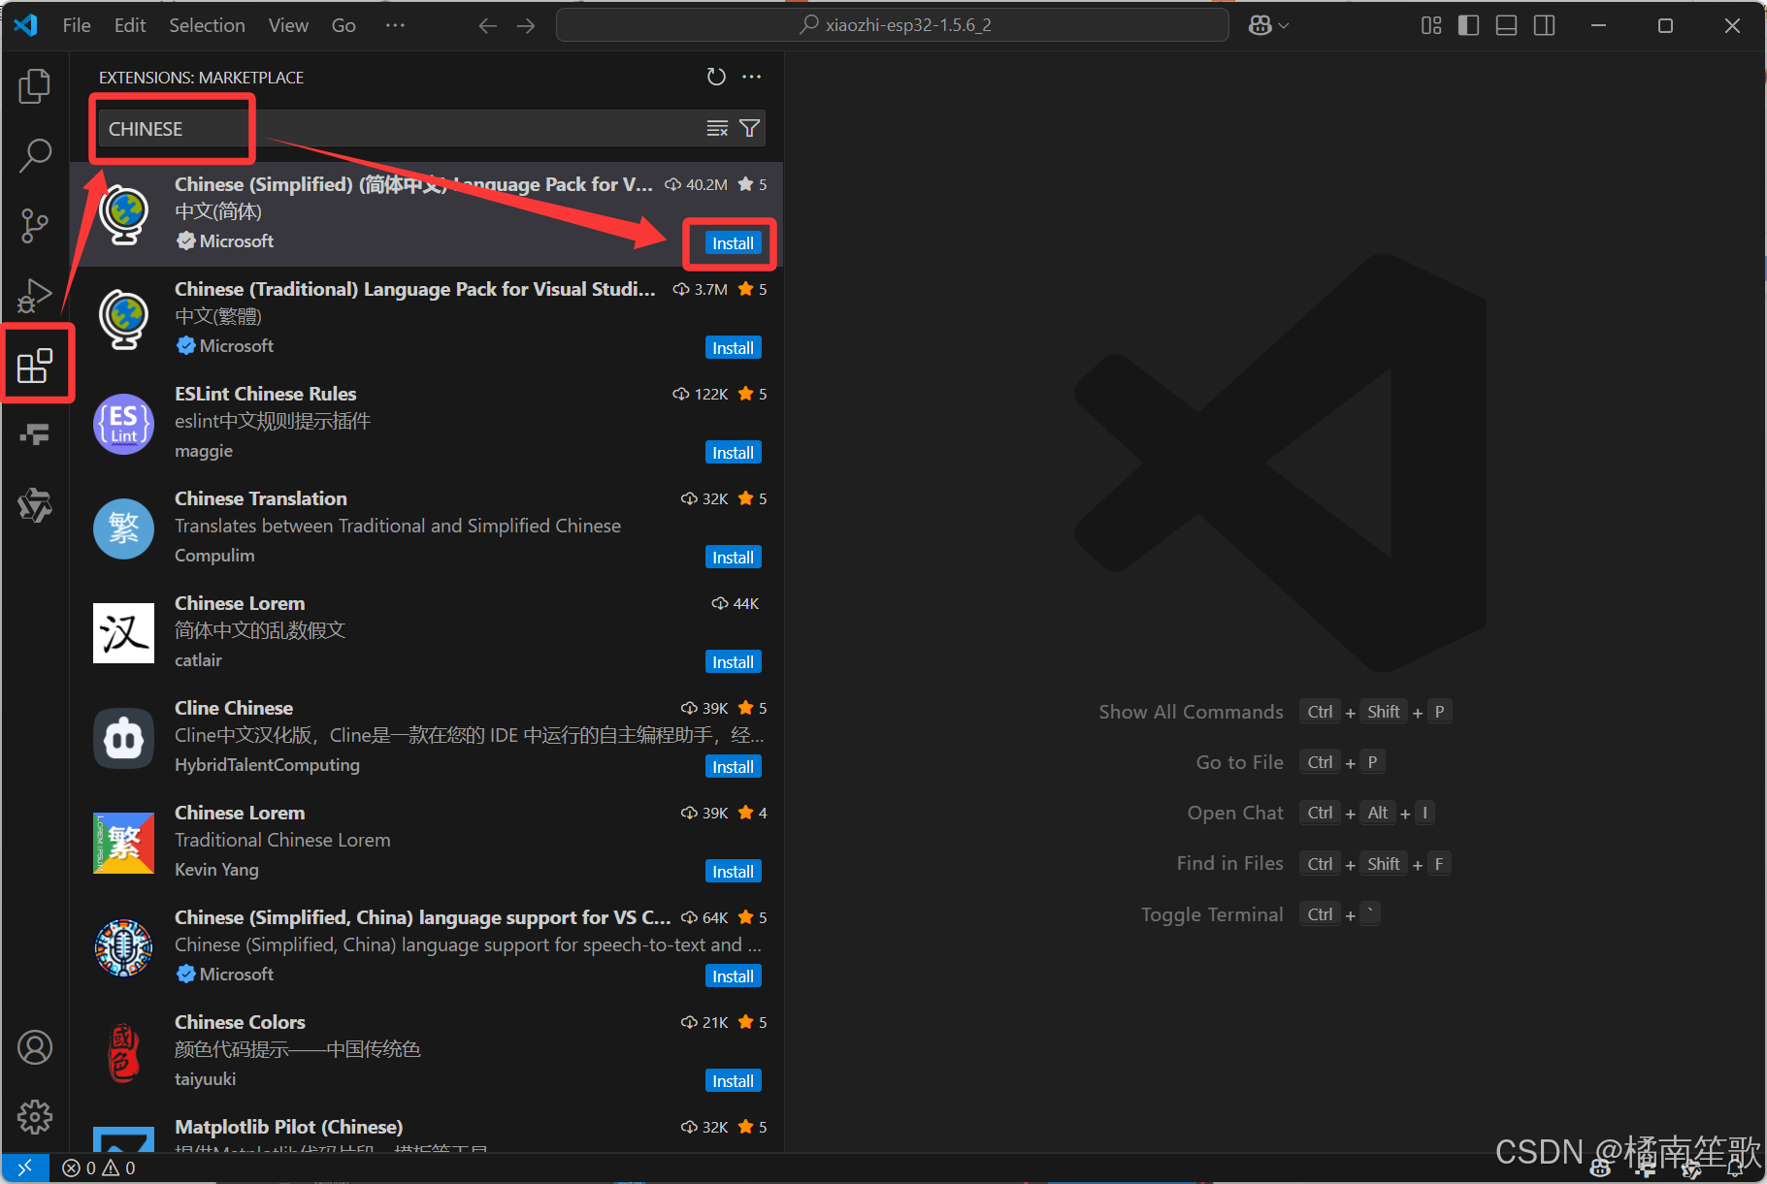Open the Chinese Colors seal icon

(123, 1052)
